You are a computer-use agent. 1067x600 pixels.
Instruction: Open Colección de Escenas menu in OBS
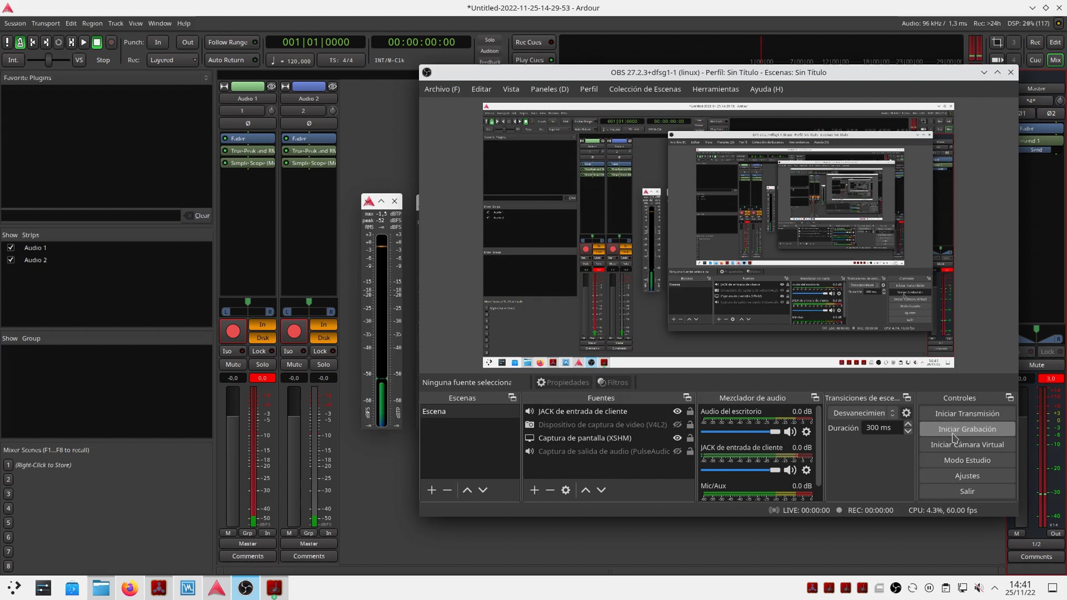point(645,89)
